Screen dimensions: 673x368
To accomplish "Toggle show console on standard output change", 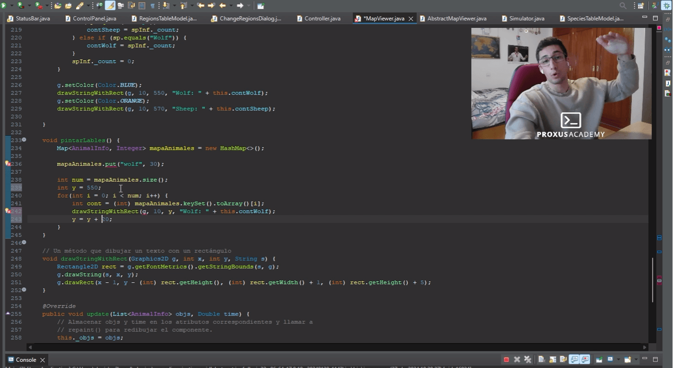I will point(574,360).
